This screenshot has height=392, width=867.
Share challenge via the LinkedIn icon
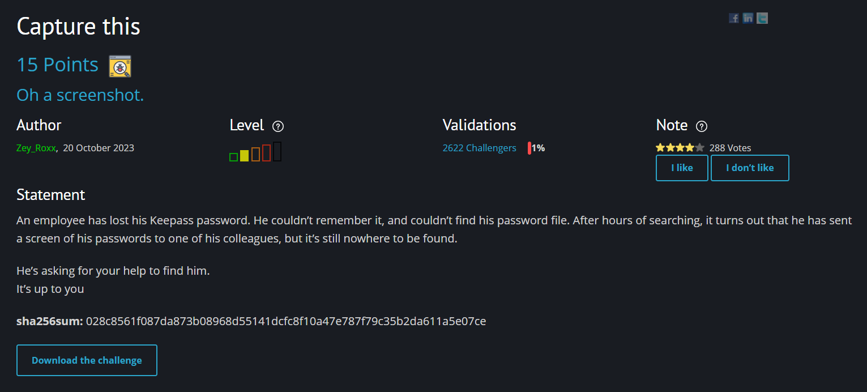[x=748, y=18]
